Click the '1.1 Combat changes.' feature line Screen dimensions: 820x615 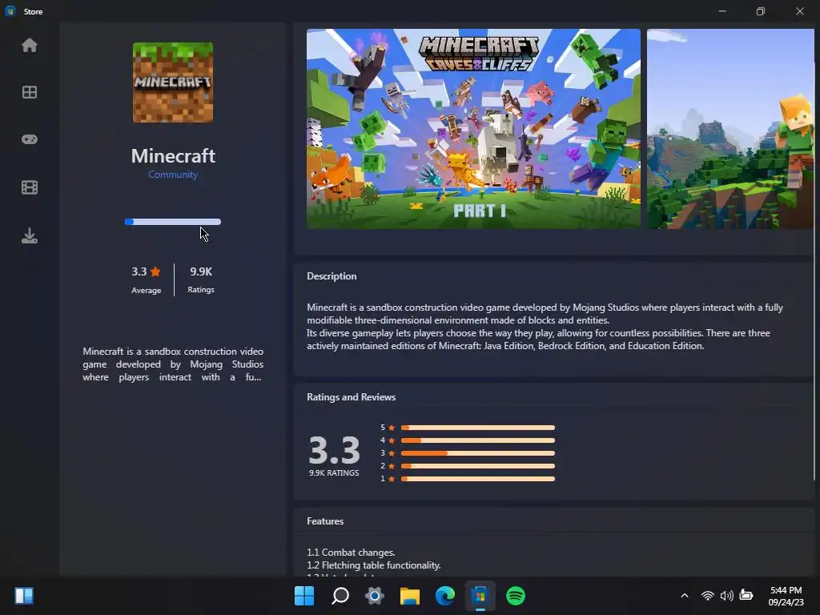coord(351,553)
